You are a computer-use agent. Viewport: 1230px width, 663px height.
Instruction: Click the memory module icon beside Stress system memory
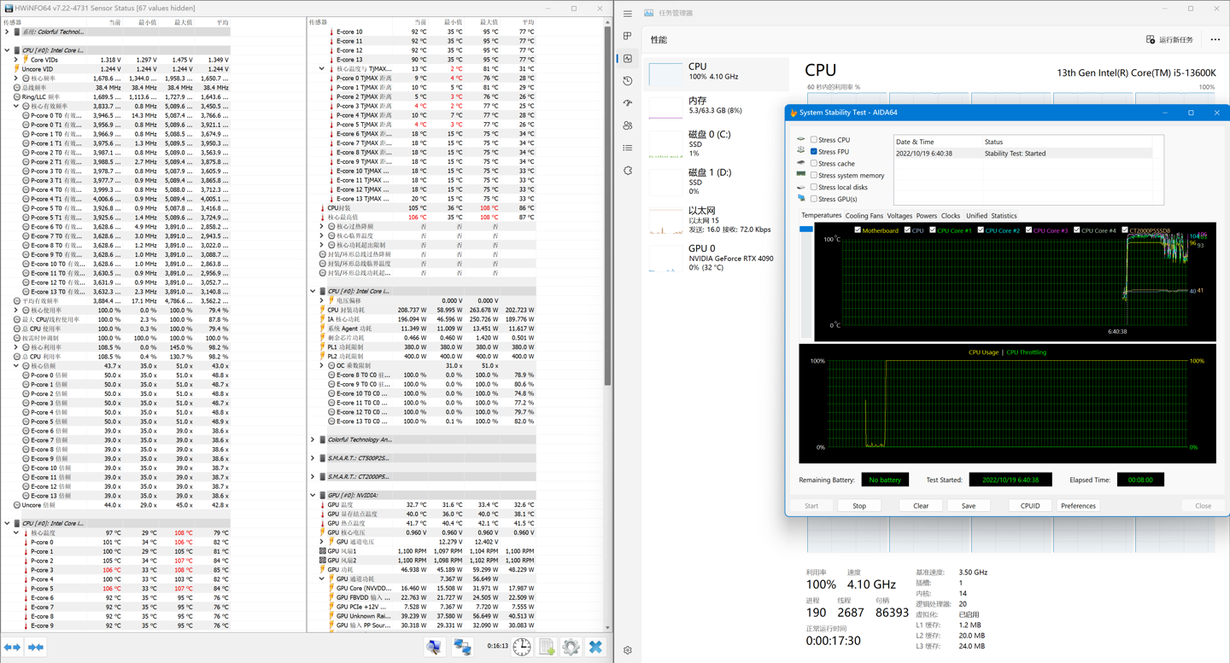(801, 175)
